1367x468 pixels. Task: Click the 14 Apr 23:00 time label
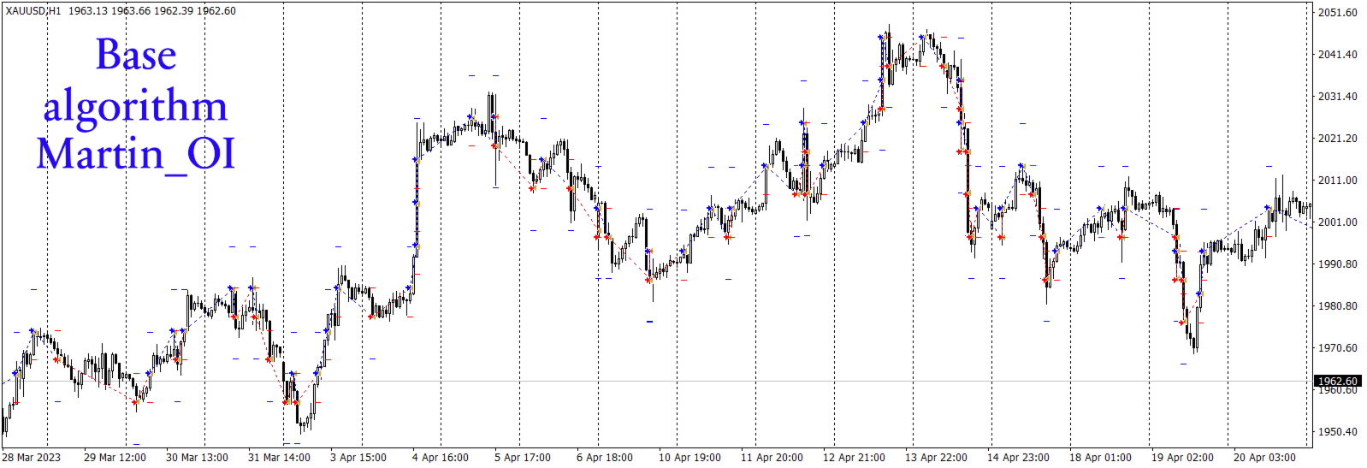click(1018, 458)
